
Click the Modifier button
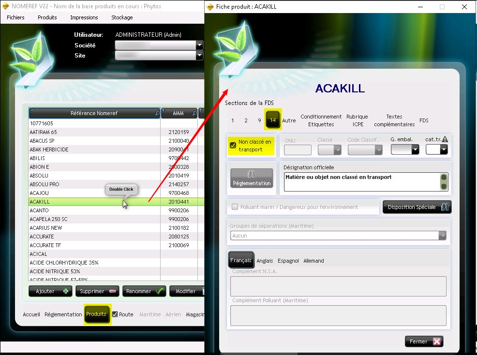click(188, 291)
